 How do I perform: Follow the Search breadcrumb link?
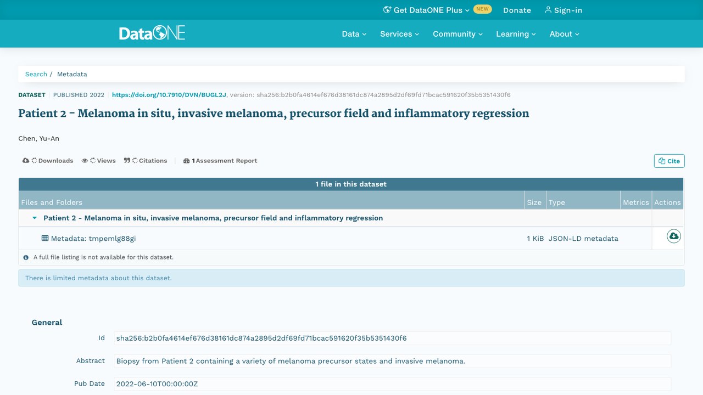coord(36,74)
